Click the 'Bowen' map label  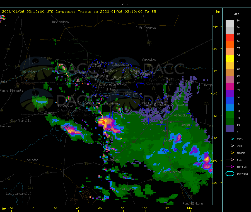point(186,124)
